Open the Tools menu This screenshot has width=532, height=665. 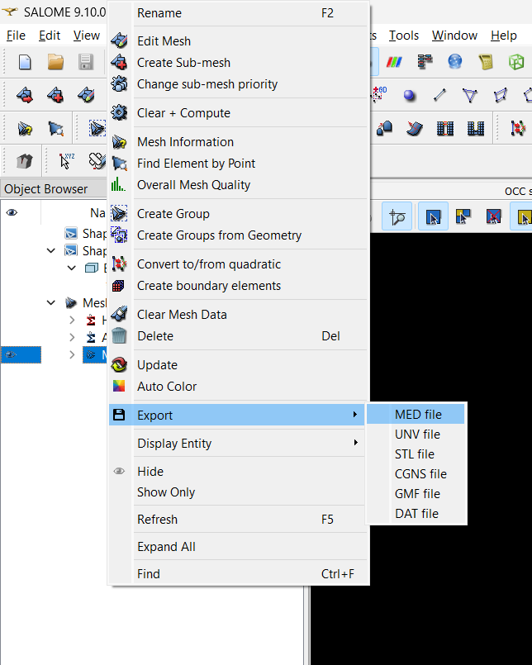point(404,36)
